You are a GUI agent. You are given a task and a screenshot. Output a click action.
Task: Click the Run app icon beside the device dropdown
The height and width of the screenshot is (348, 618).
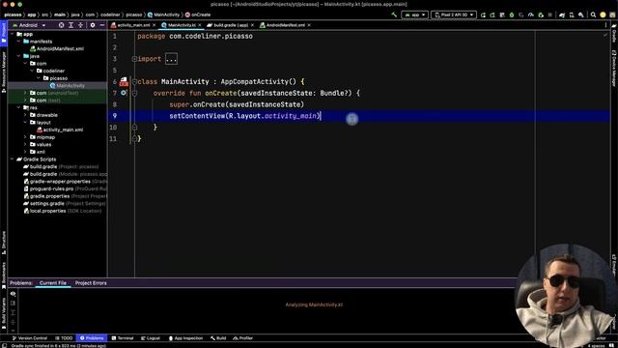click(x=483, y=15)
